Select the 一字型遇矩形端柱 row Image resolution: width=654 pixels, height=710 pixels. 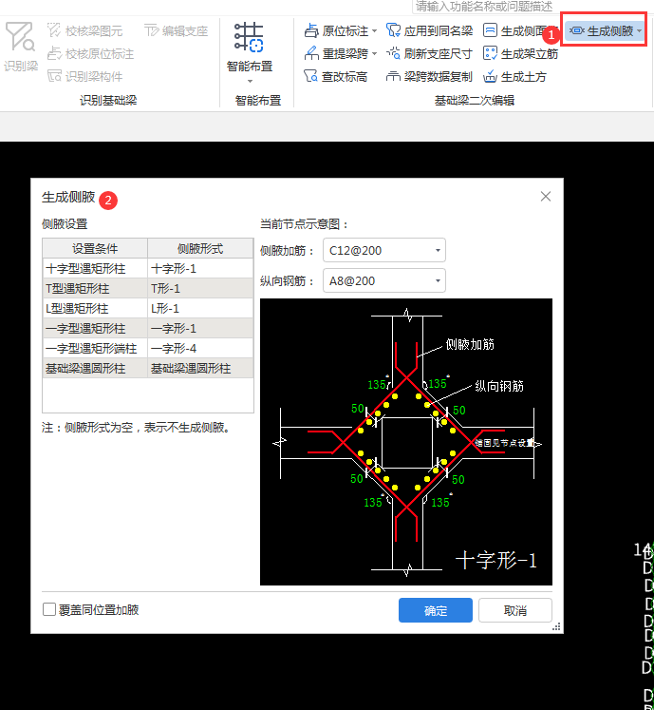click(147, 348)
